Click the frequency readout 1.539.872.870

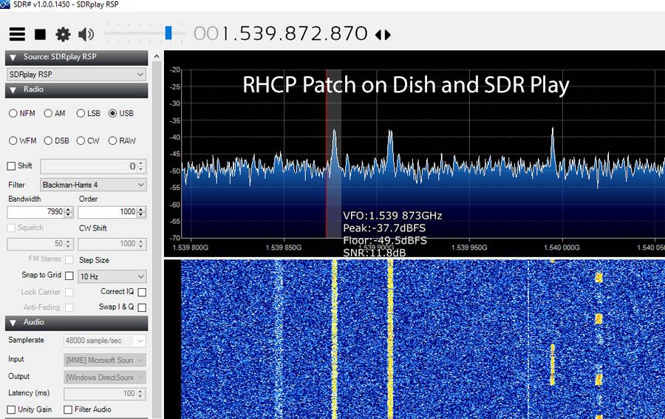[280, 33]
